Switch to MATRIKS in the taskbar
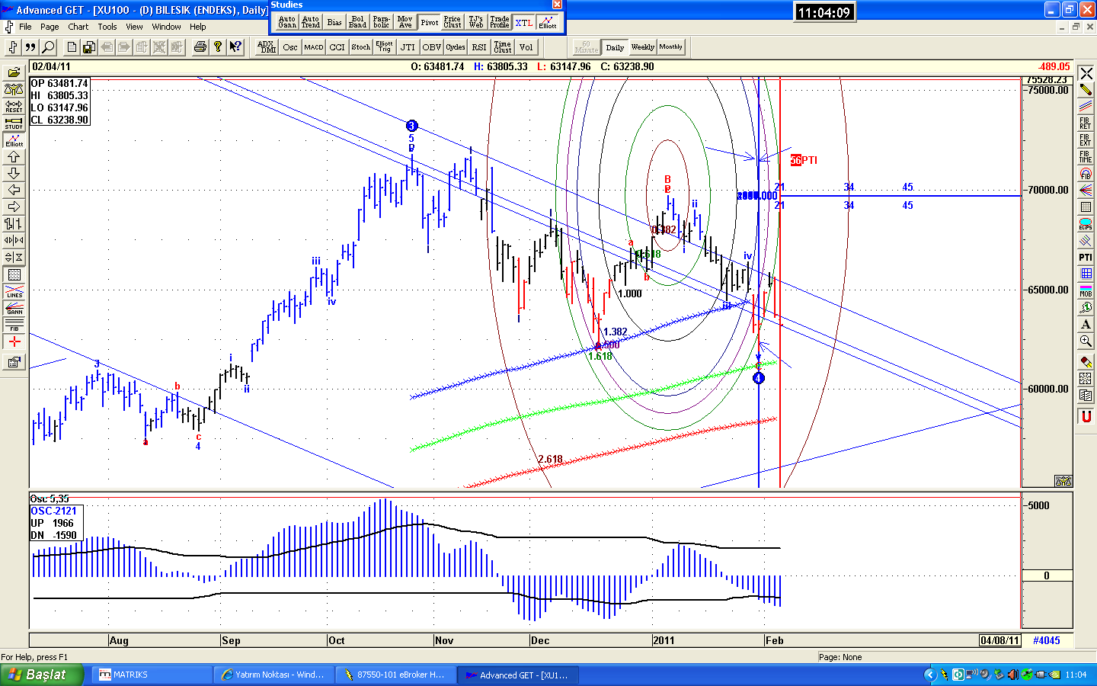The image size is (1097, 686). point(151,675)
